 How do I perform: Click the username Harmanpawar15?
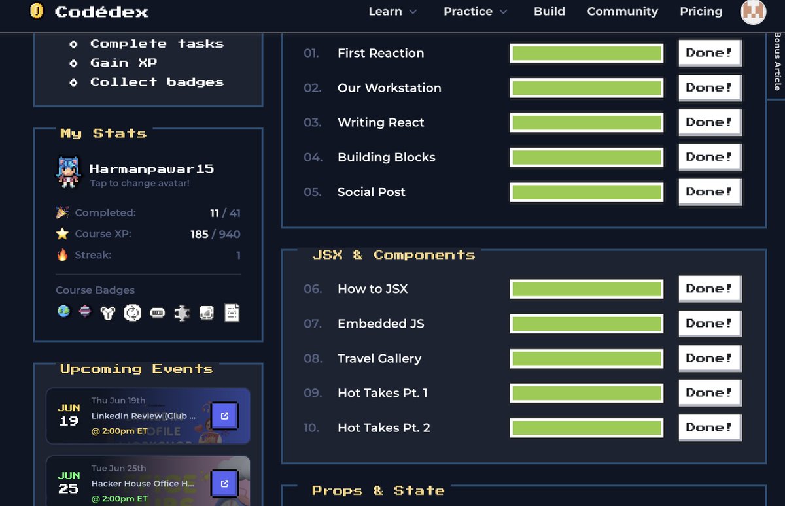tap(152, 169)
